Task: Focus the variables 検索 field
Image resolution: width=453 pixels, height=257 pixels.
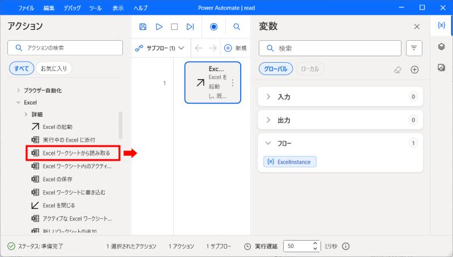Action: click(x=330, y=48)
